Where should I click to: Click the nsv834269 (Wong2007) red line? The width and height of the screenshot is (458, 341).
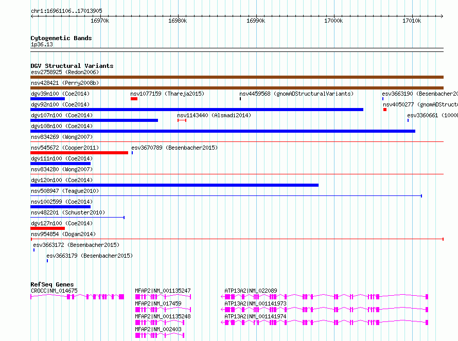(237, 142)
